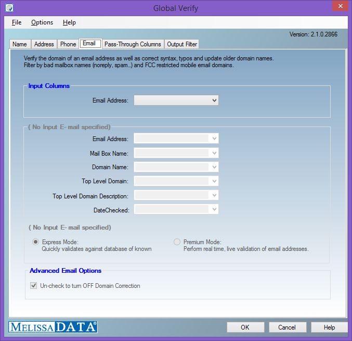Image resolution: width=352 pixels, height=341 pixels.
Task: Click 'Perform real time, live validation' description
Action: tap(246, 249)
